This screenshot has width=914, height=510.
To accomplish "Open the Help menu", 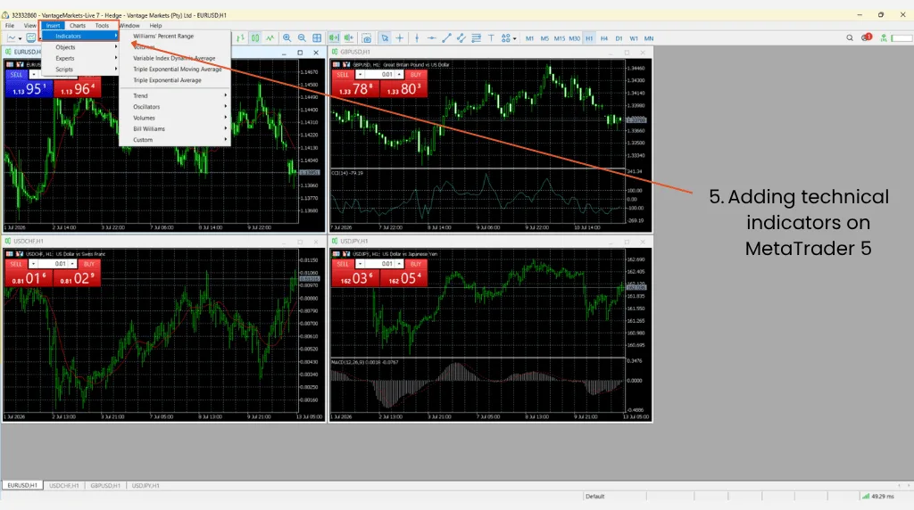I will pyautogui.click(x=155, y=26).
